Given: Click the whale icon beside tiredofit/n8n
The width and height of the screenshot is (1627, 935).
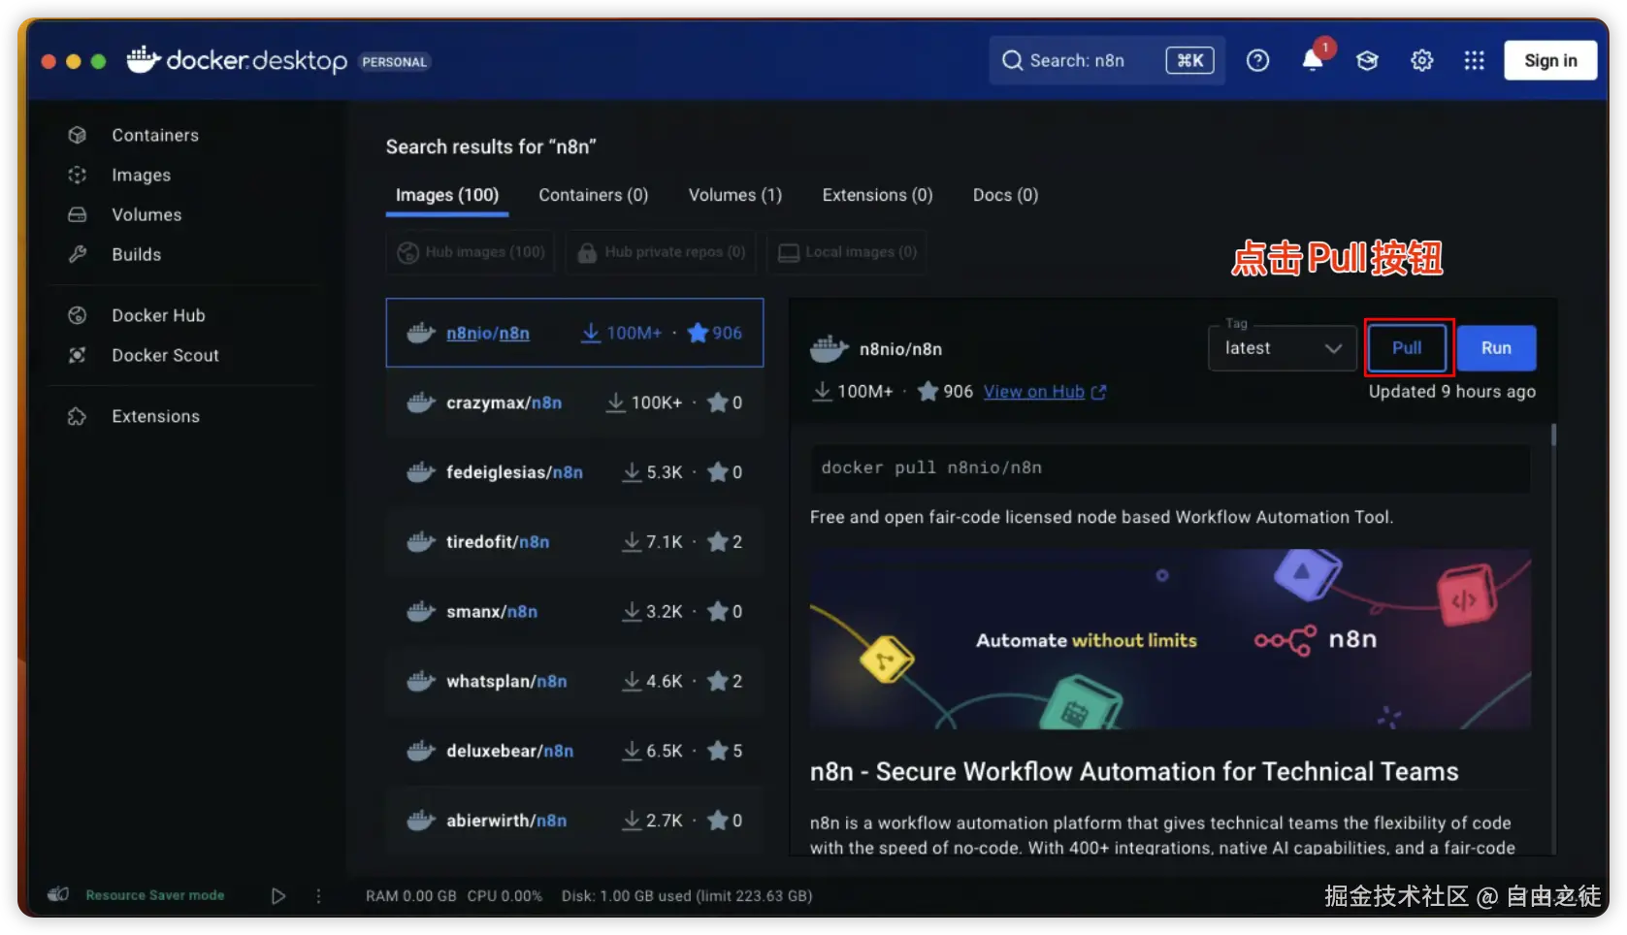Looking at the screenshot, I should pyautogui.click(x=421, y=541).
